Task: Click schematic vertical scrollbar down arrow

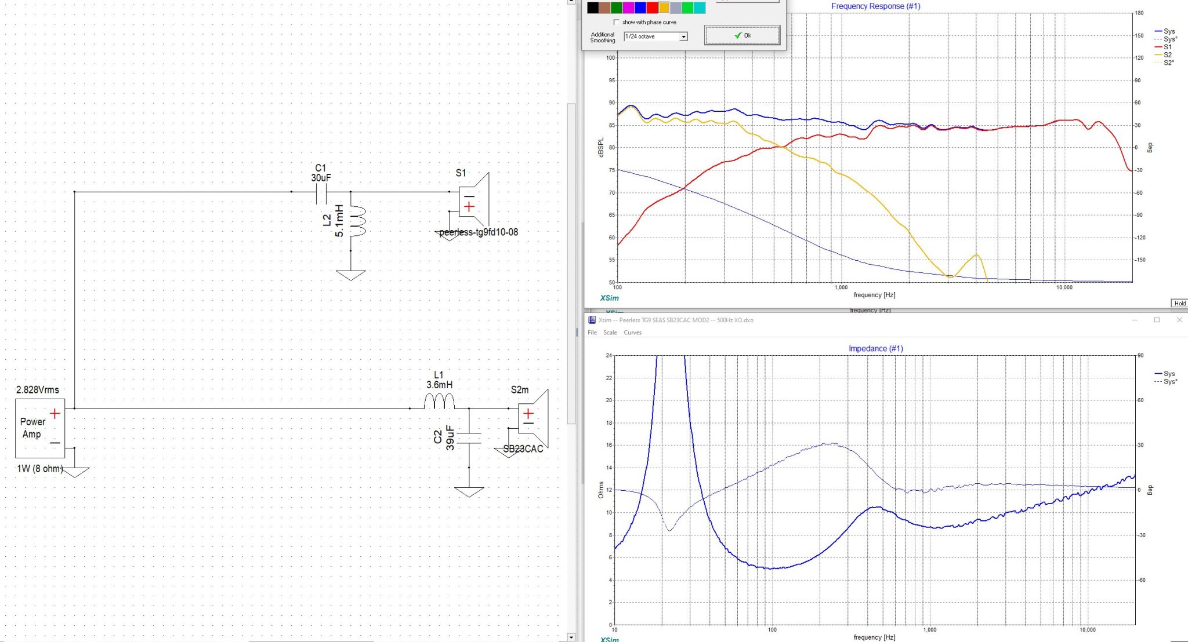Action: [571, 637]
